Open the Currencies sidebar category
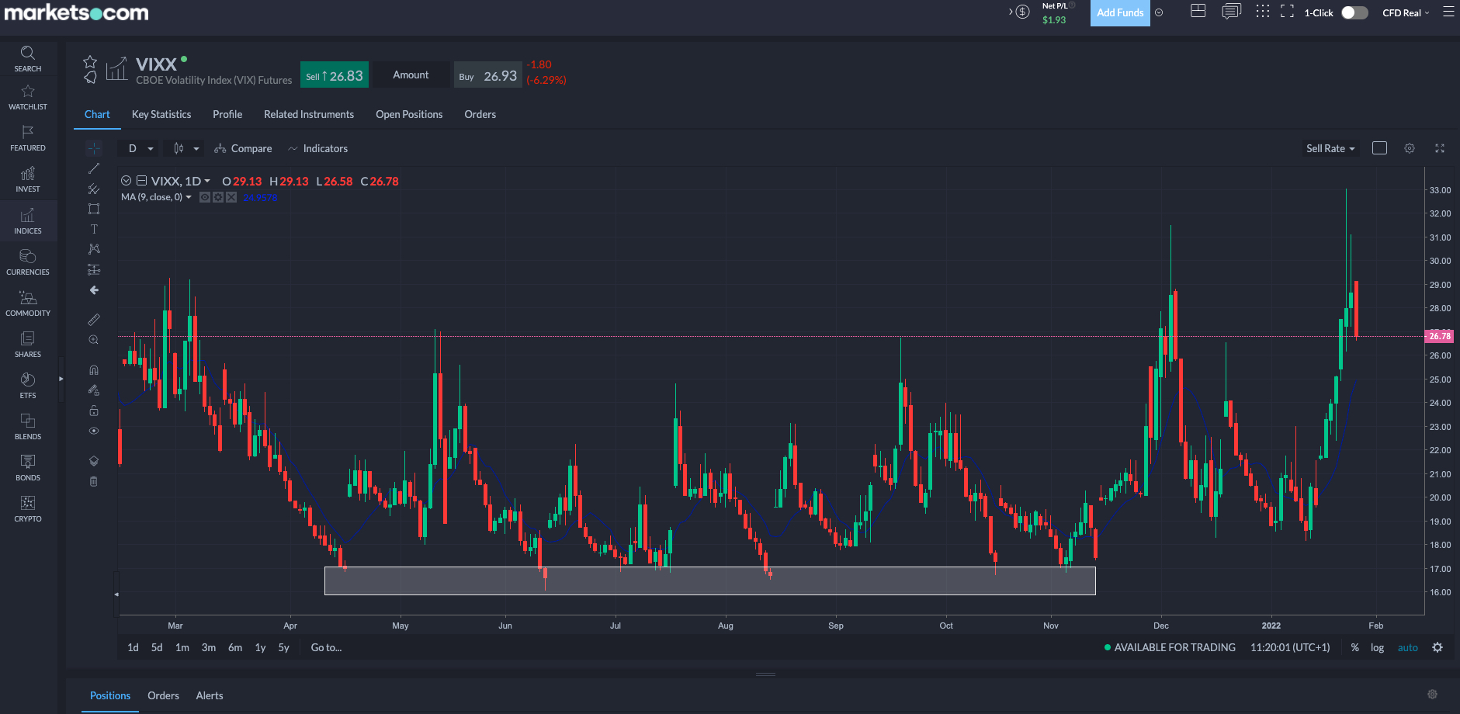Viewport: 1460px width, 714px height. pyautogui.click(x=28, y=263)
